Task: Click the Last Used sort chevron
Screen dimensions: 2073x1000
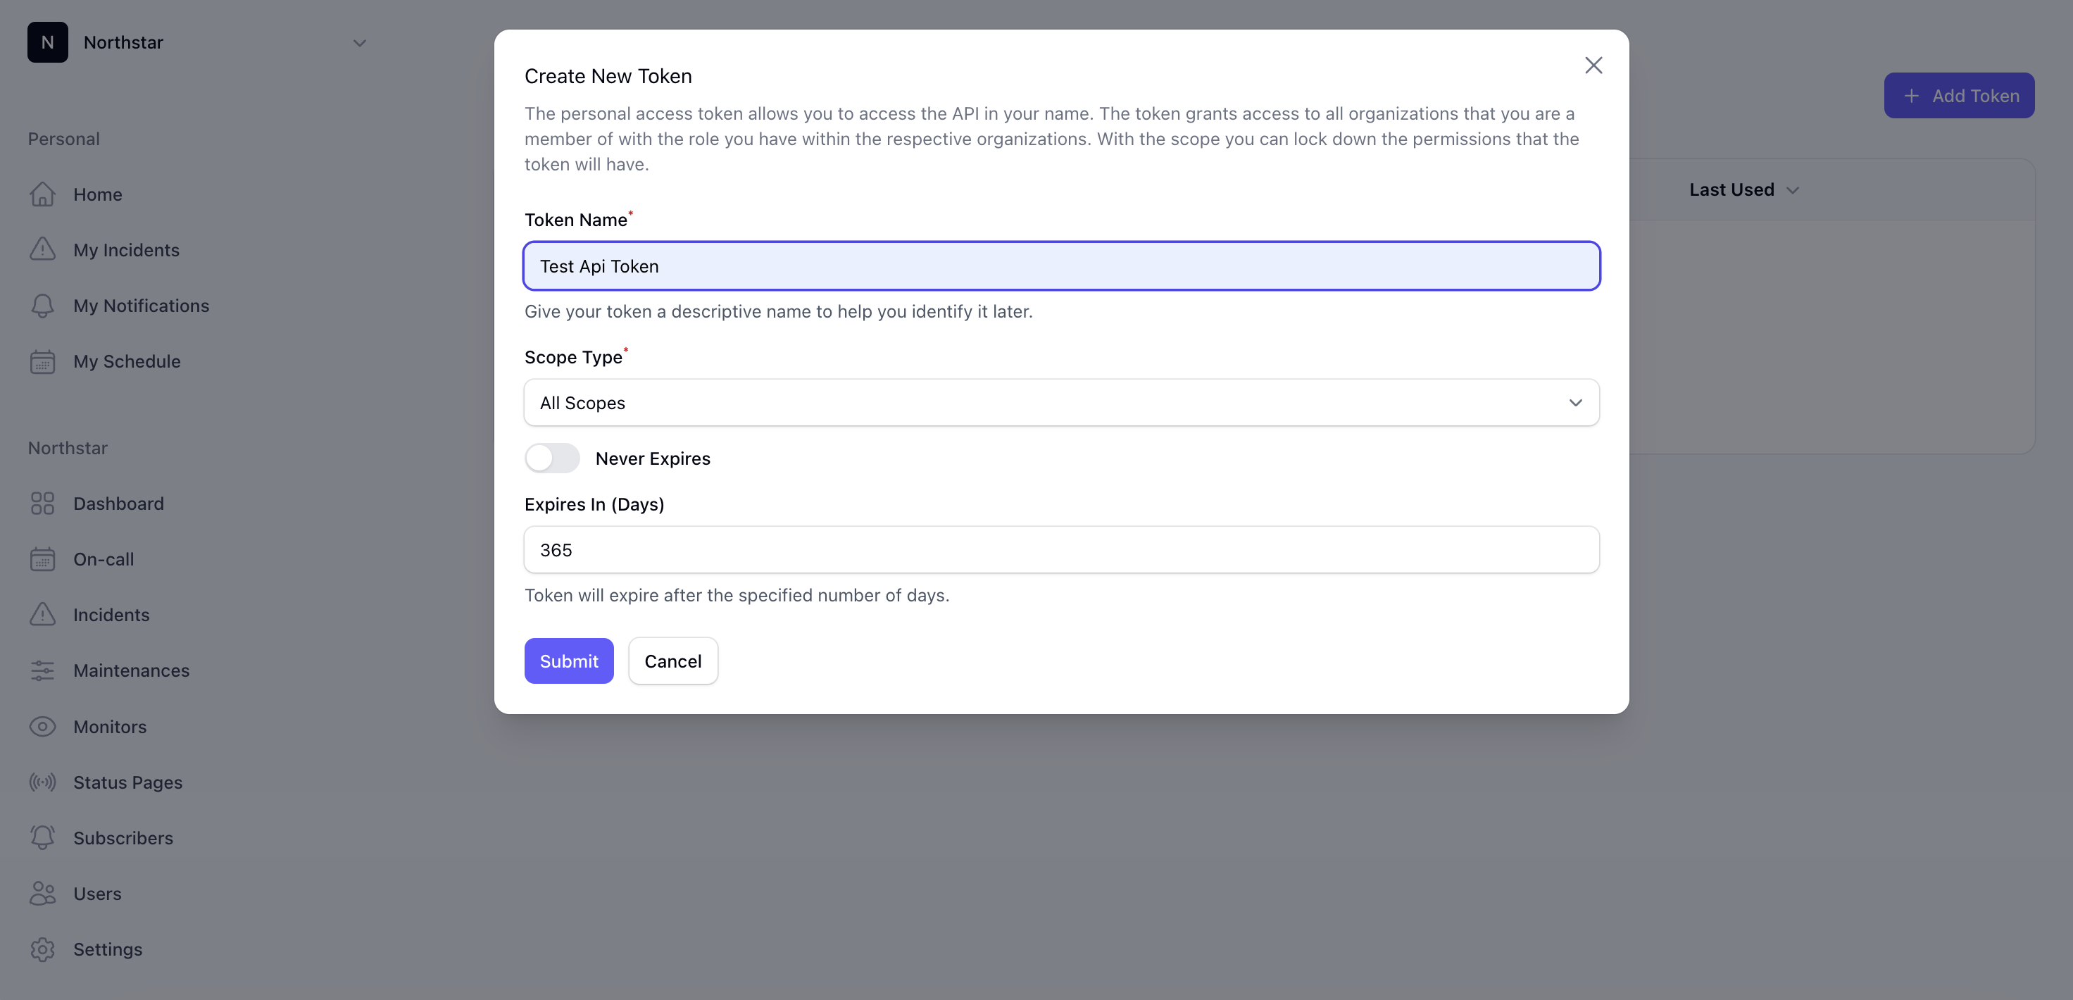Action: point(1792,190)
